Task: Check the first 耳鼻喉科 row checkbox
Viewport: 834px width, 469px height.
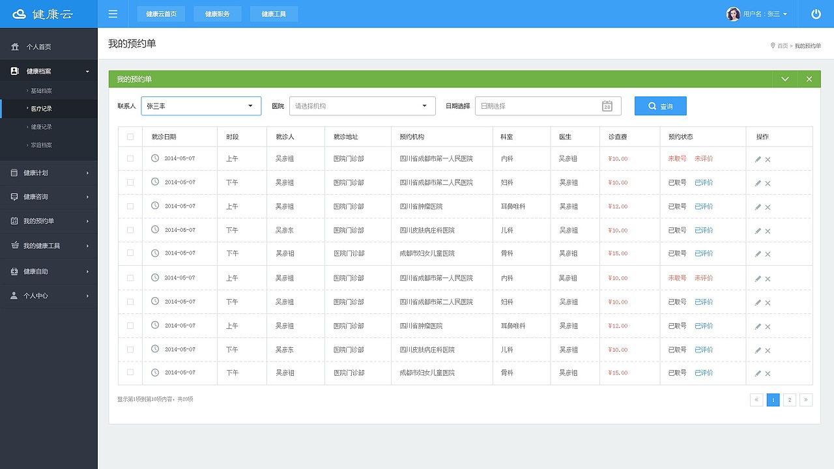Action: click(x=130, y=206)
